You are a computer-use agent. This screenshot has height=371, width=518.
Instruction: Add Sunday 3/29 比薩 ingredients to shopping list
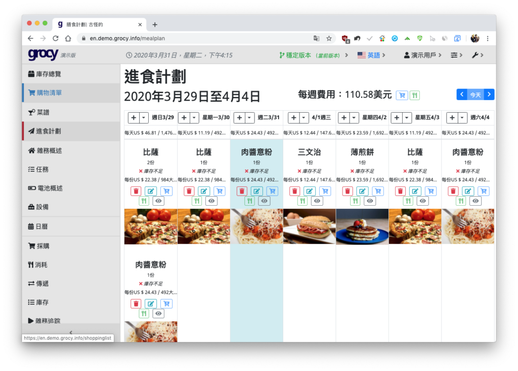166,191
